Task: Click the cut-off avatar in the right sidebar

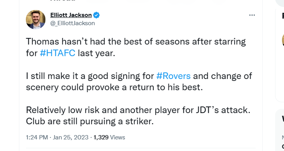Action: pyautogui.click(x=283, y=40)
